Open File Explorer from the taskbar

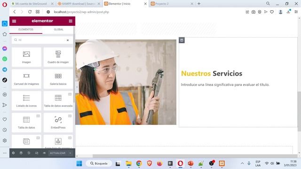[128, 163]
